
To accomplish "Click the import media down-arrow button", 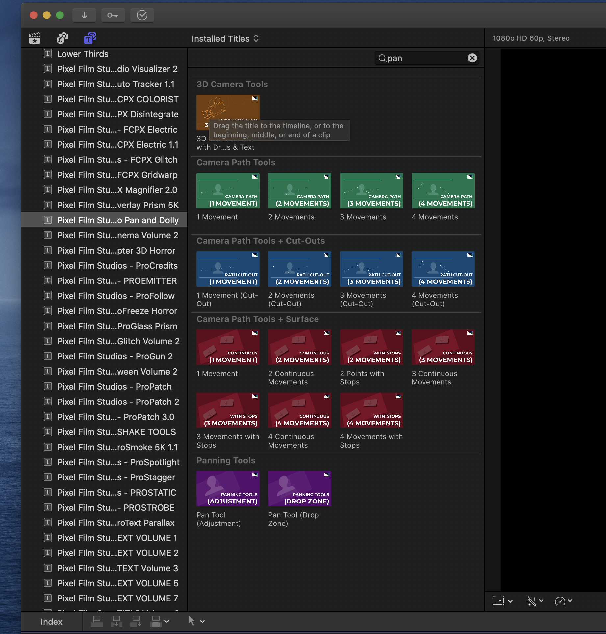I will [x=84, y=15].
